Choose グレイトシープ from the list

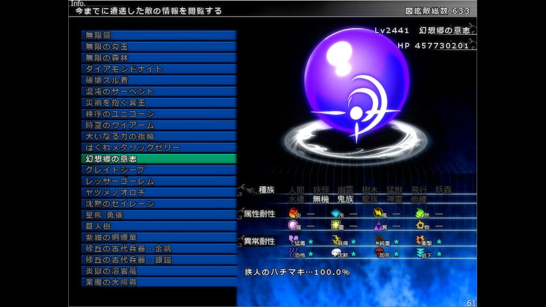coord(159,170)
